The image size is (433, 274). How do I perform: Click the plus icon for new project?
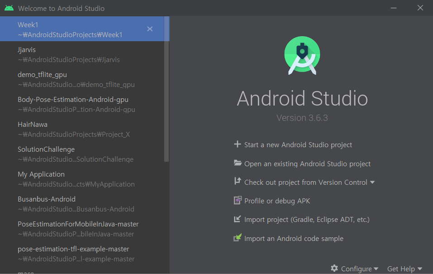237,144
